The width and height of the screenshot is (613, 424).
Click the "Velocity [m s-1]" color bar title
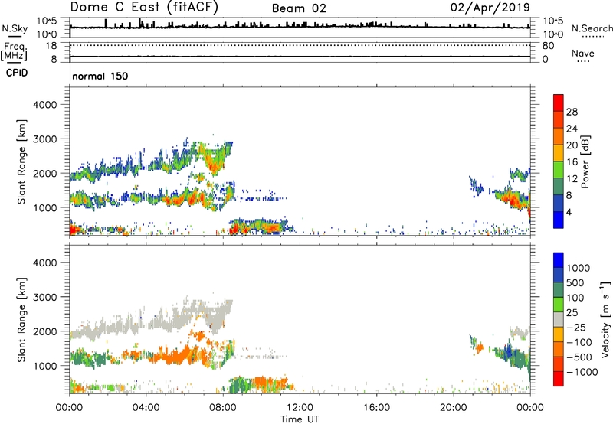(x=605, y=319)
